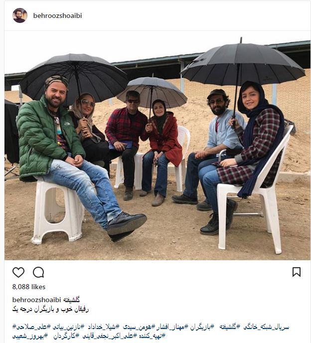The width and height of the screenshot is (311, 343).
Task: Open the hashtag #علی_صلاحی
Action: coord(31,327)
